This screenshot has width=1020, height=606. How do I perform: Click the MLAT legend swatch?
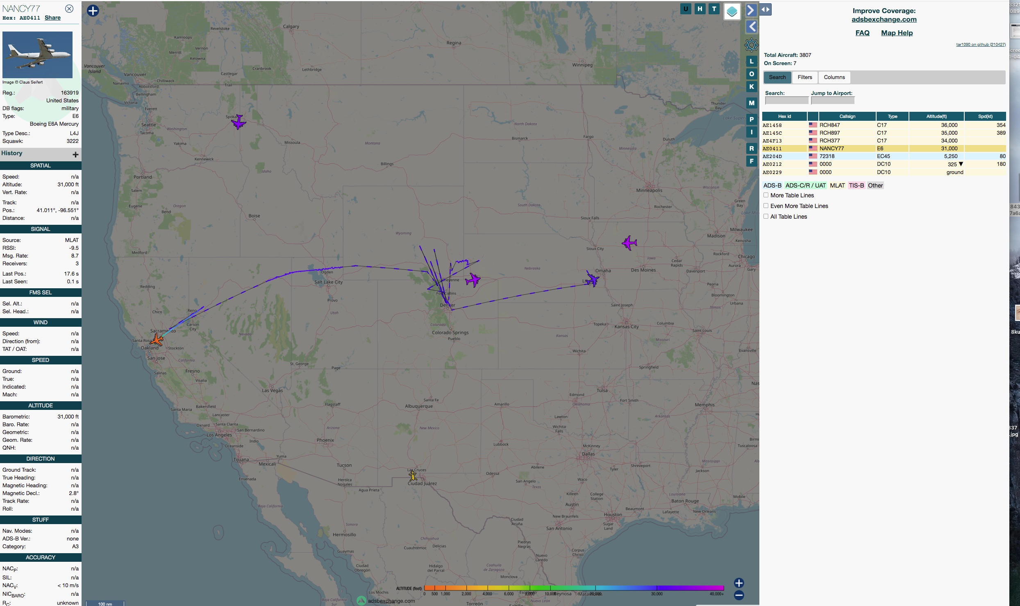click(x=837, y=185)
